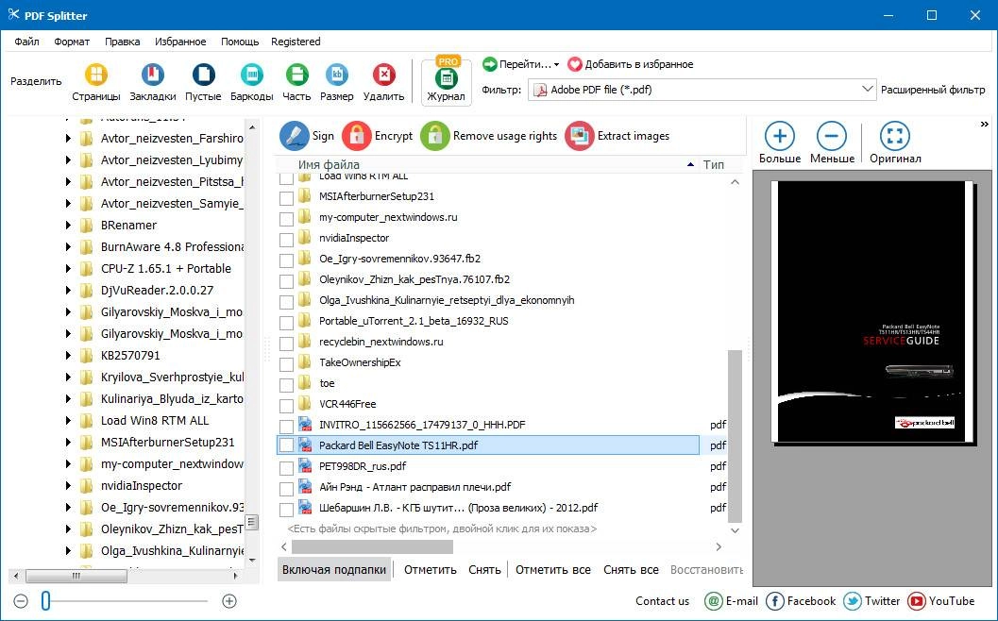
Task: Click the Снять все button
Action: [631, 569]
